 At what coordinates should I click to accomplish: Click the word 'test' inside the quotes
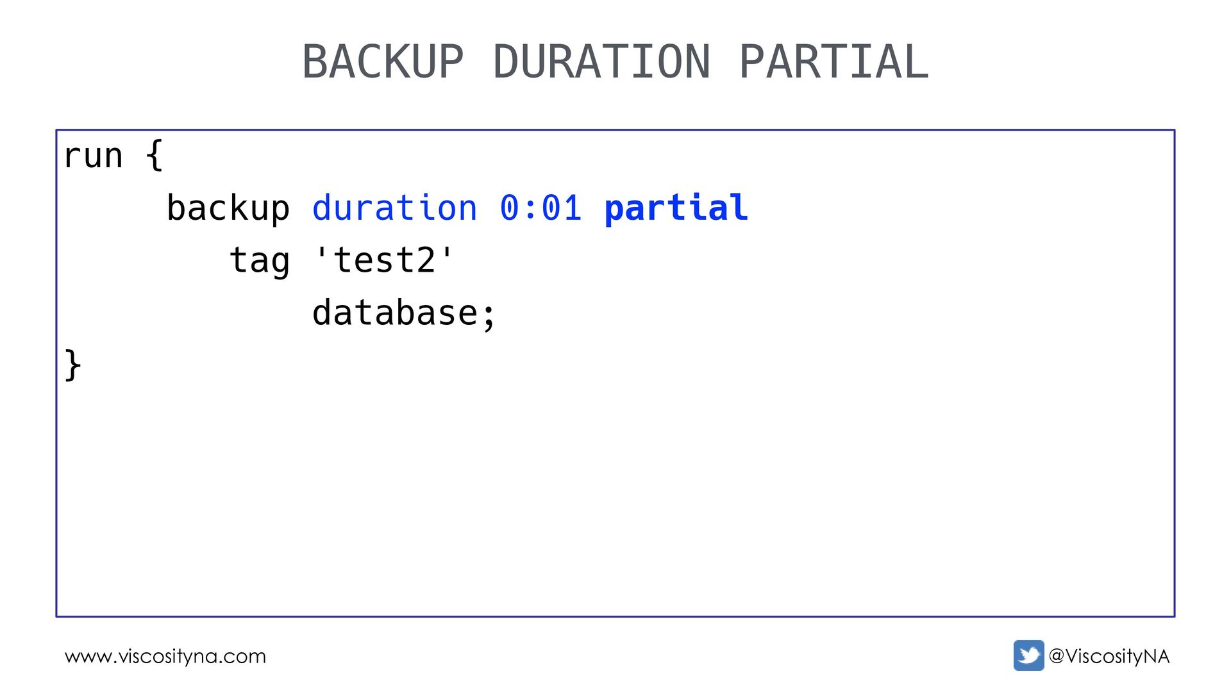point(374,261)
